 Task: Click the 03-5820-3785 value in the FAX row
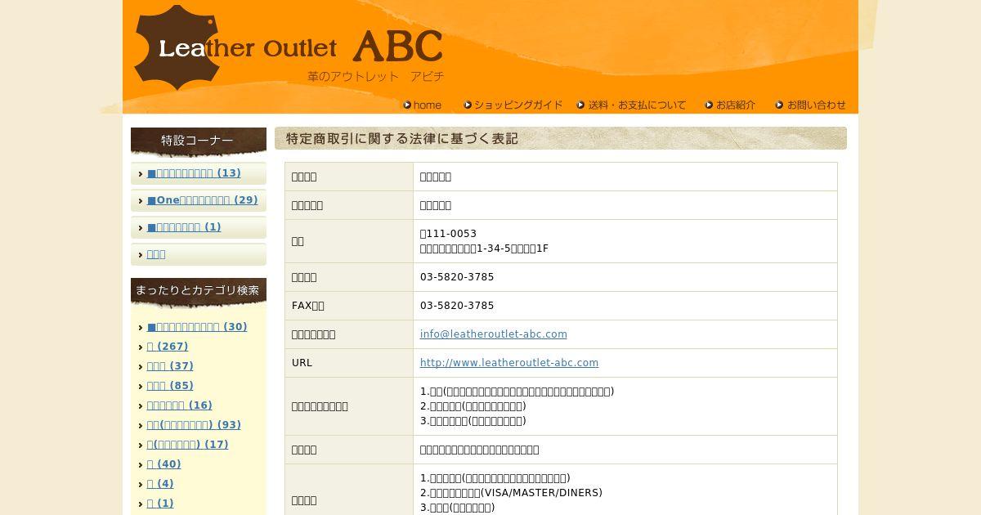[457, 306]
